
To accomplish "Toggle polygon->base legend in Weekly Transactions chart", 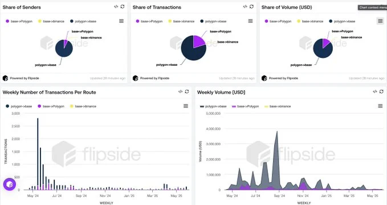I will tap(19, 106).
